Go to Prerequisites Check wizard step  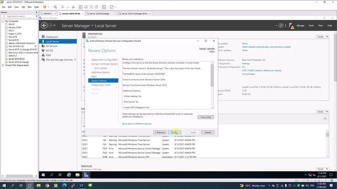[101, 85]
